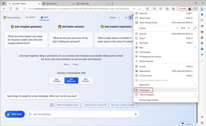Click the Microsoft Bing logo
206x126 pixels.
point(12,17)
